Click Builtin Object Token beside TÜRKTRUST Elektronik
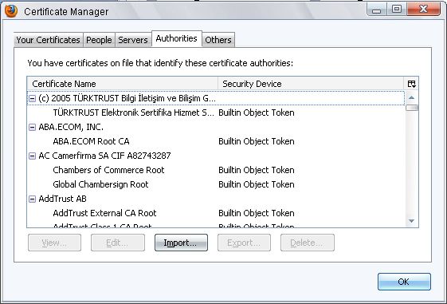This screenshot has height=304, width=447. (x=257, y=113)
